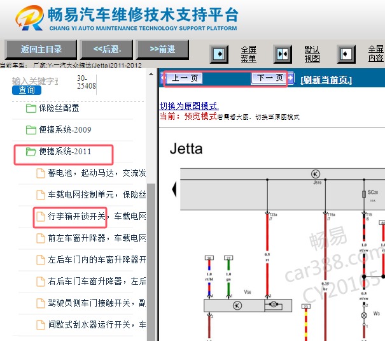This screenshot has width=385, height=341.
Task: Open the 蓄电池,起动马达 document
Action: [x=97, y=173]
